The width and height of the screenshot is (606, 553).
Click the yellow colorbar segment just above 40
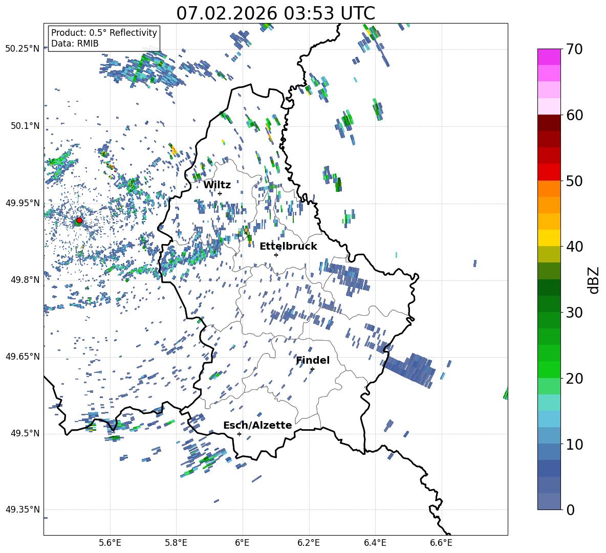click(x=549, y=238)
